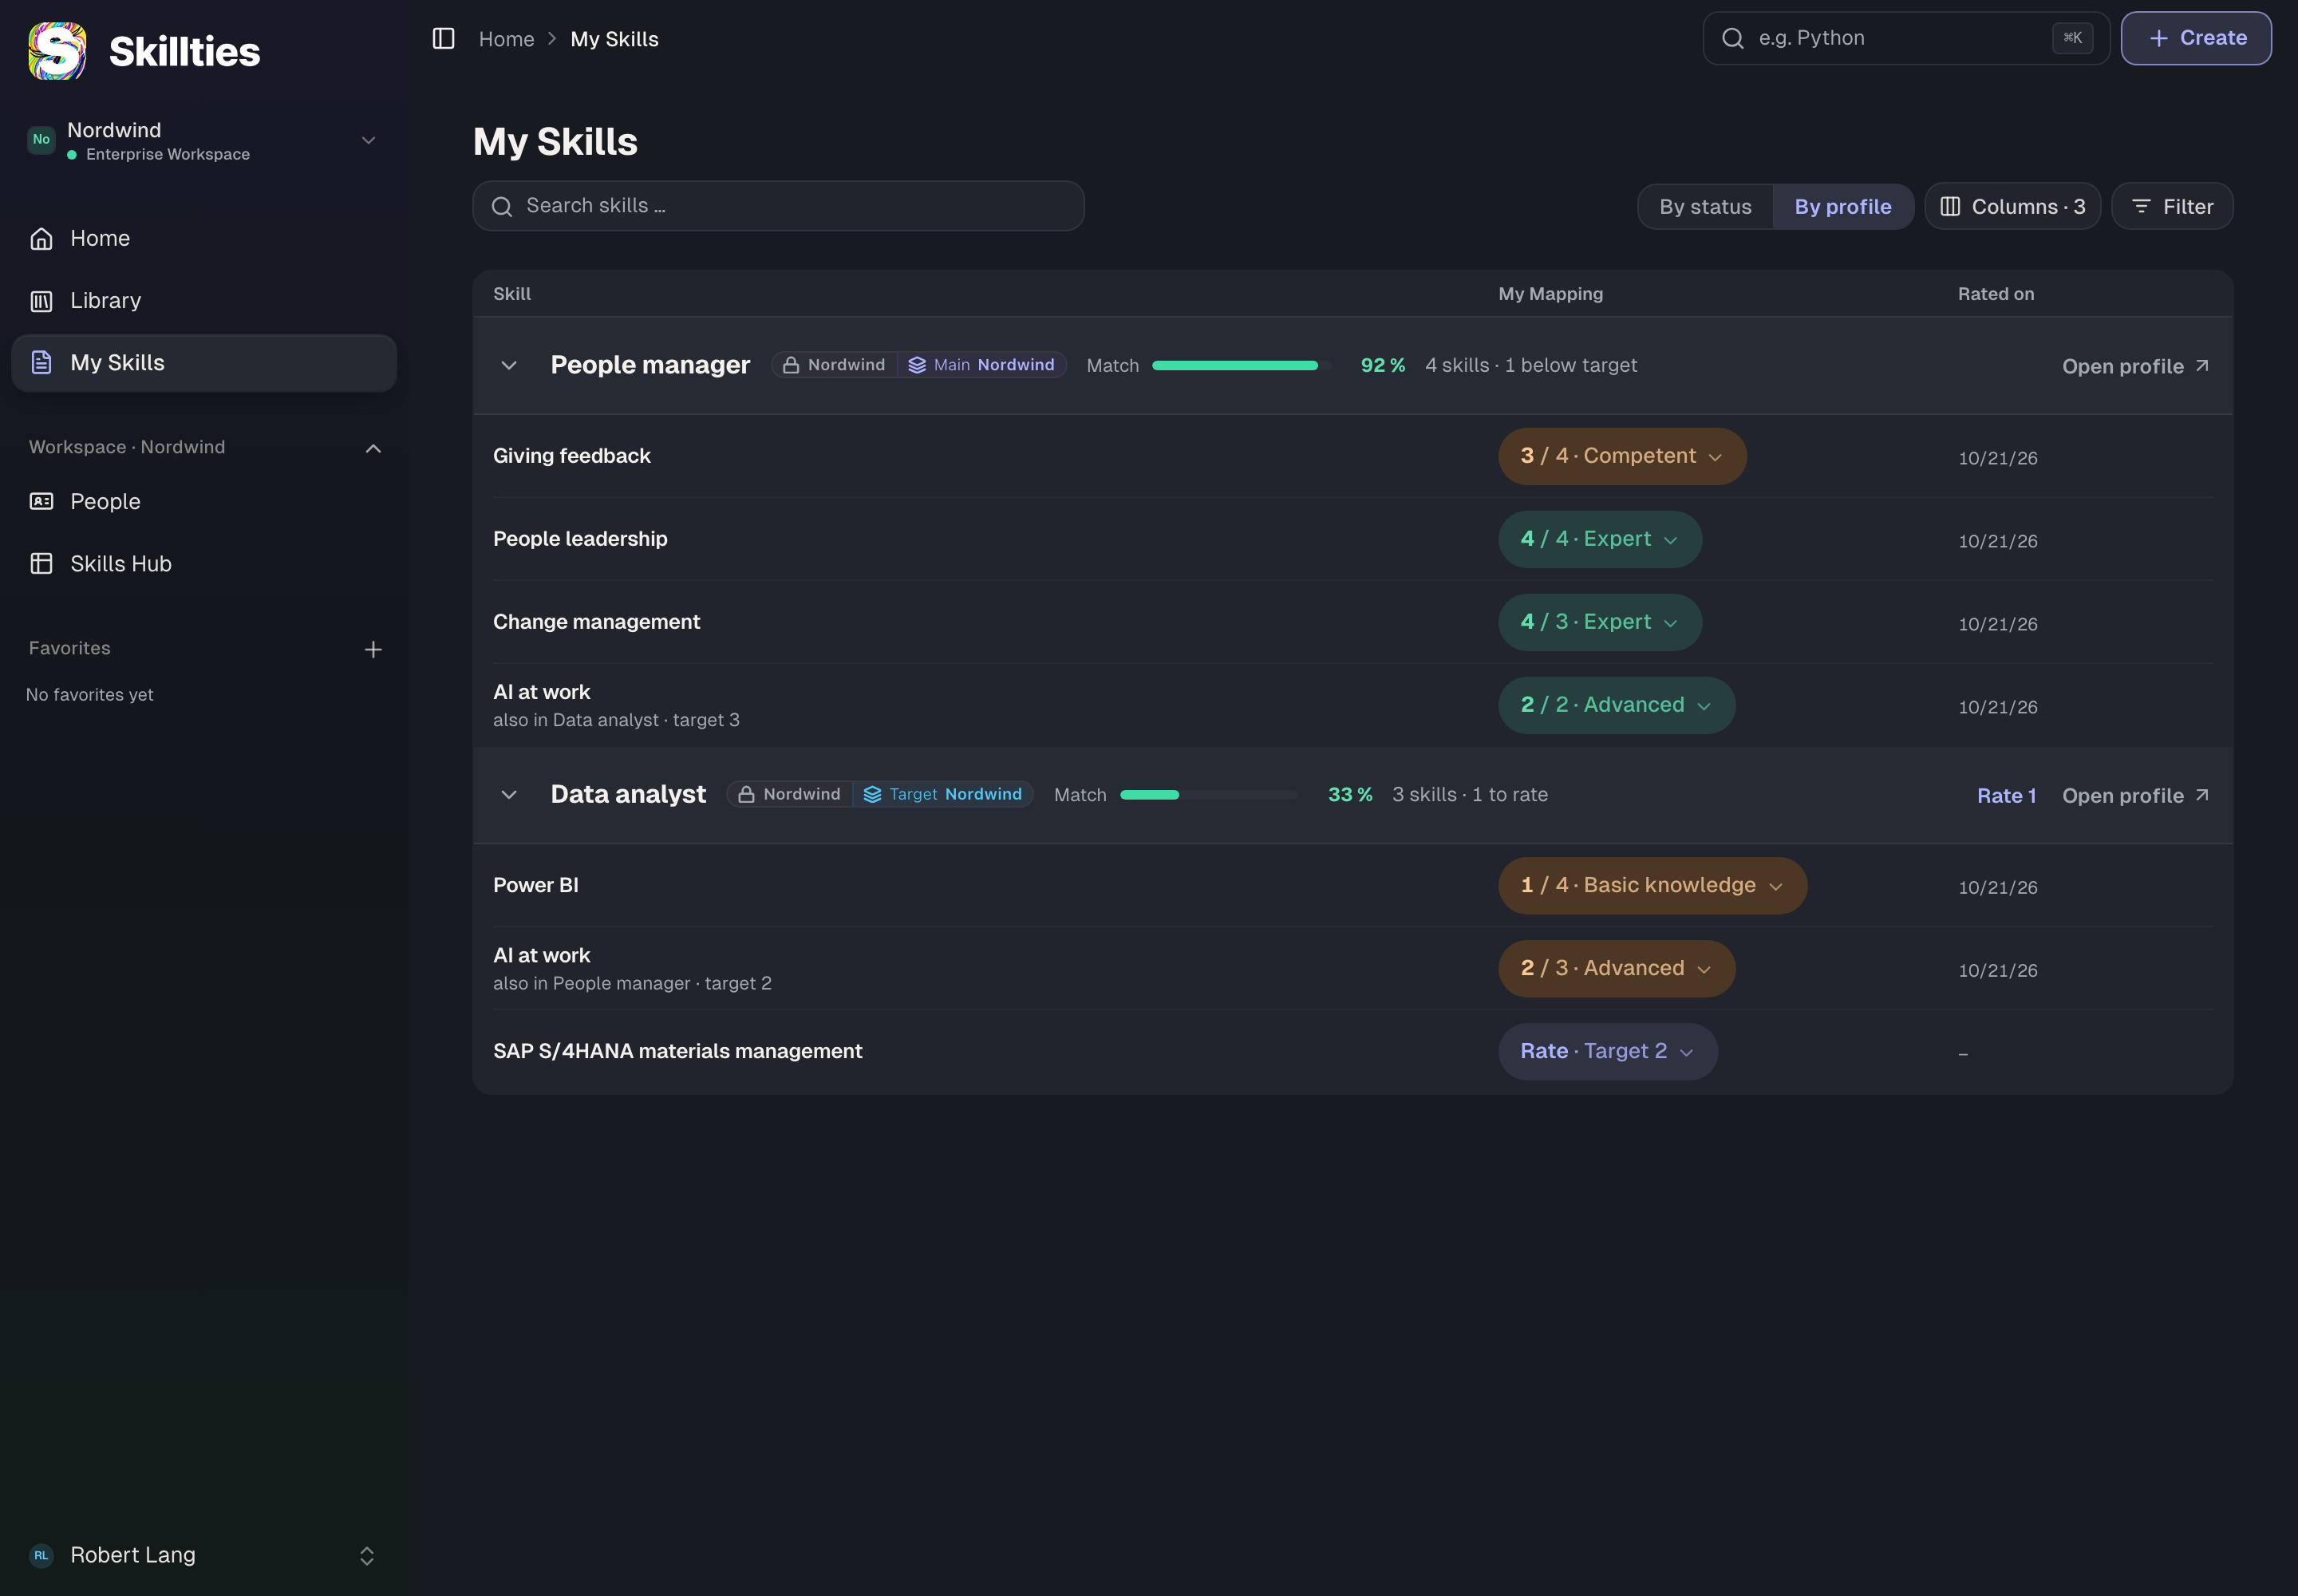Open the Filter button
This screenshot has width=2298, height=1596.
coord(2172,207)
